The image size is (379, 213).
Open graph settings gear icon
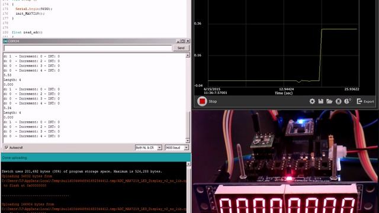312,101
